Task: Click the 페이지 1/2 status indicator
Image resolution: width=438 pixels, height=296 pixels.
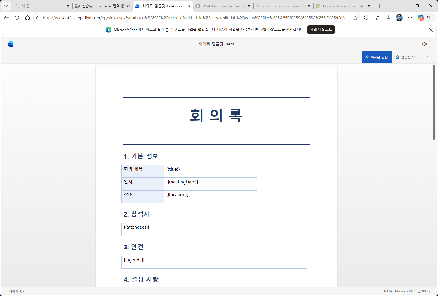Action: pos(17,291)
